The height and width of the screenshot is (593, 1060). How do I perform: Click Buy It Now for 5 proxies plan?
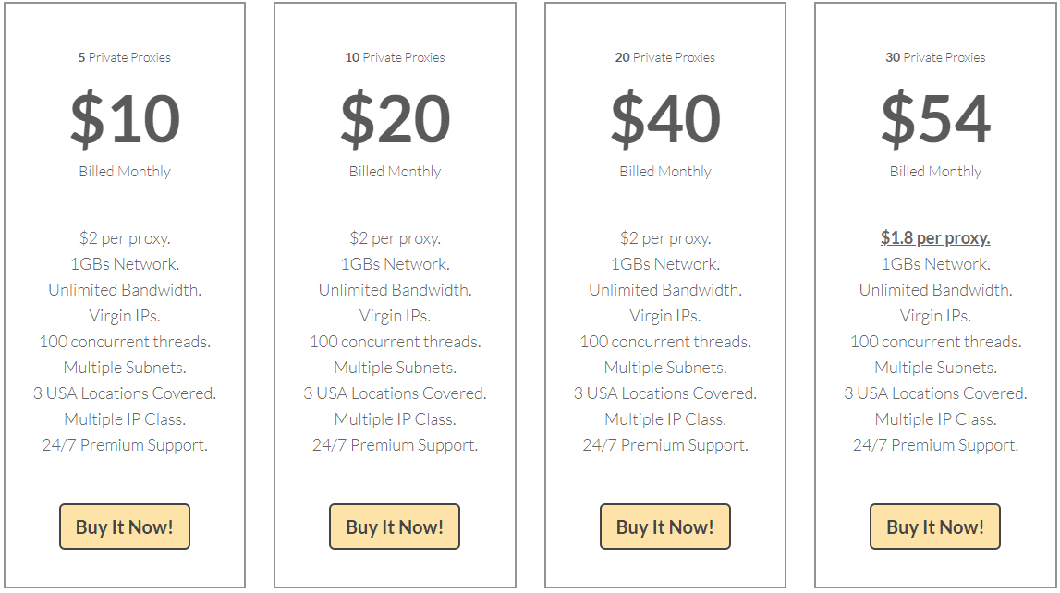click(x=125, y=526)
